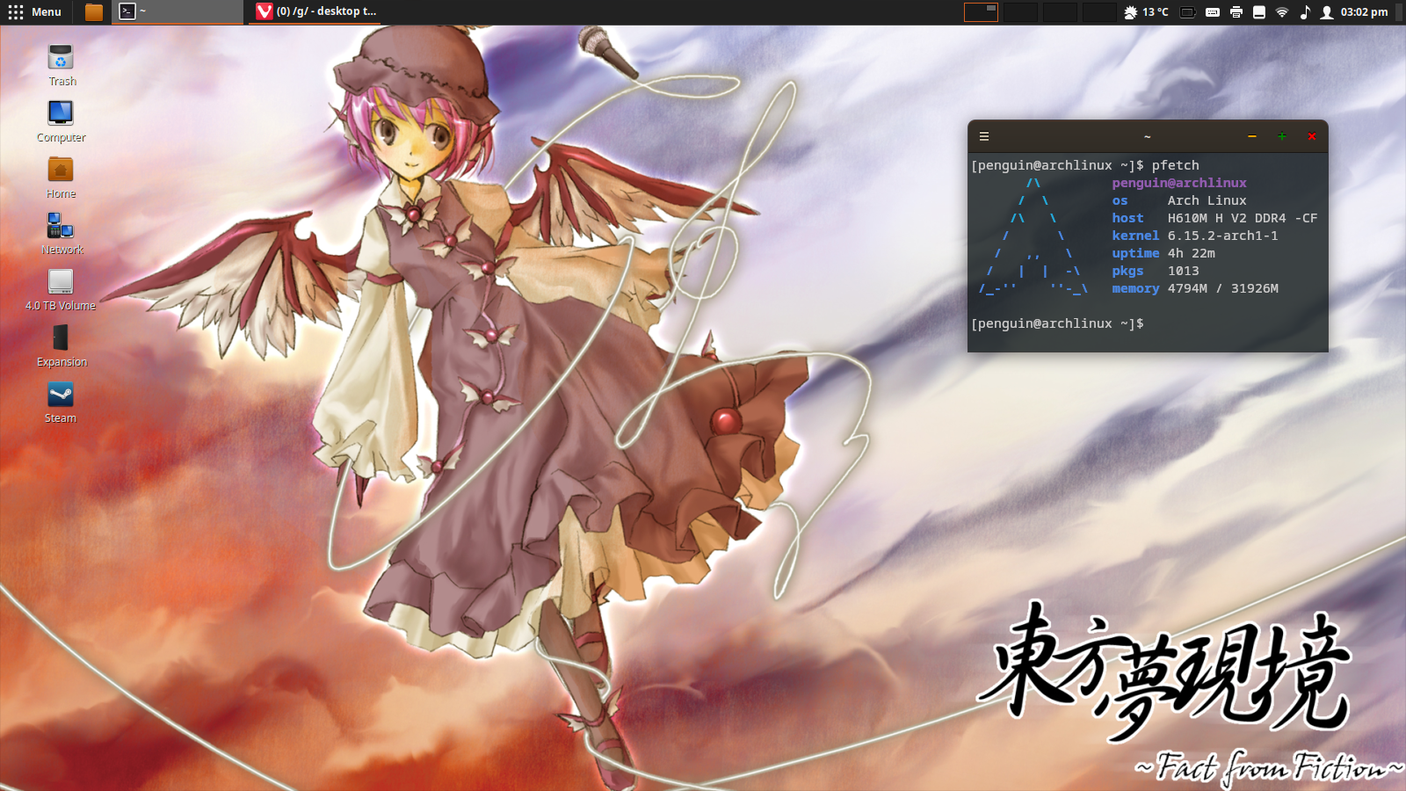Open the printers applet
The height and width of the screenshot is (791, 1406).
pyautogui.click(x=1236, y=11)
